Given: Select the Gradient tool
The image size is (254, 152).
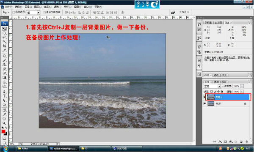Looking at the screenshot, I should [x=4, y=78].
